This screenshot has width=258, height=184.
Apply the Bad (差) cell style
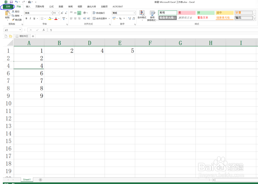187,13
